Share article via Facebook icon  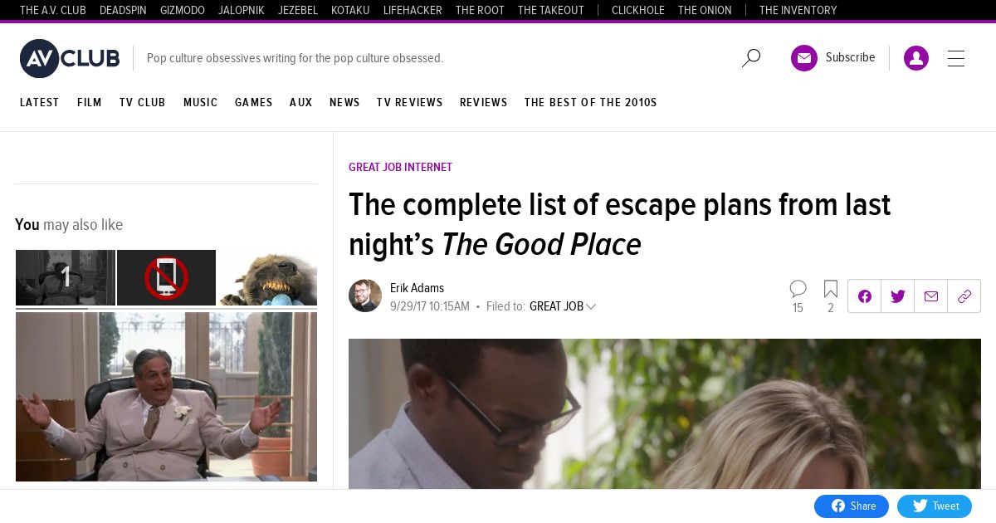pyautogui.click(x=865, y=296)
